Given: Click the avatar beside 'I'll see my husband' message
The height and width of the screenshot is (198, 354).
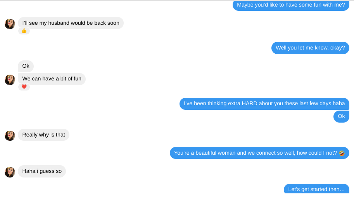Looking at the screenshot, I should tap(10, 24).
